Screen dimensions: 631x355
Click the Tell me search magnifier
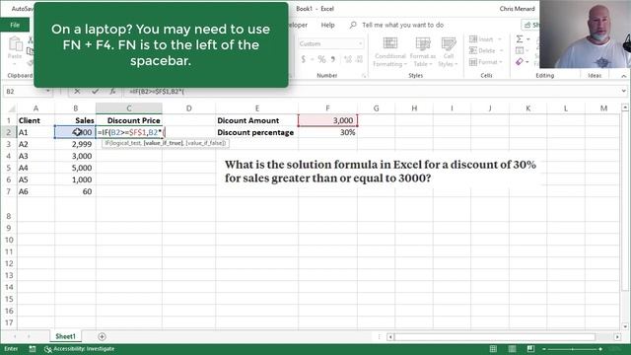point(353,25)
